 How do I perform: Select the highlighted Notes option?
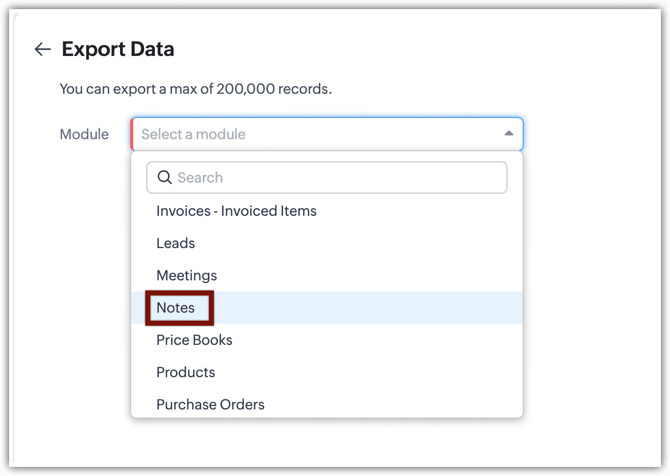[176, 308]
